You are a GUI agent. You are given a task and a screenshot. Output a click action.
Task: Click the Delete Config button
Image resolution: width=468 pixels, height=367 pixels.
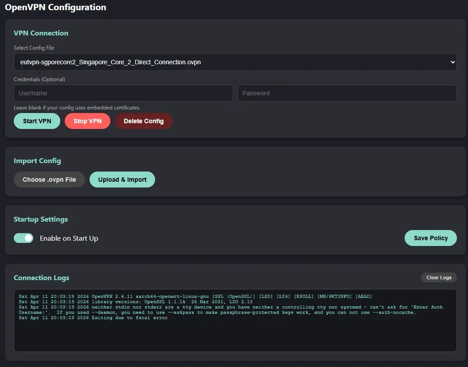tap(144, 121)
